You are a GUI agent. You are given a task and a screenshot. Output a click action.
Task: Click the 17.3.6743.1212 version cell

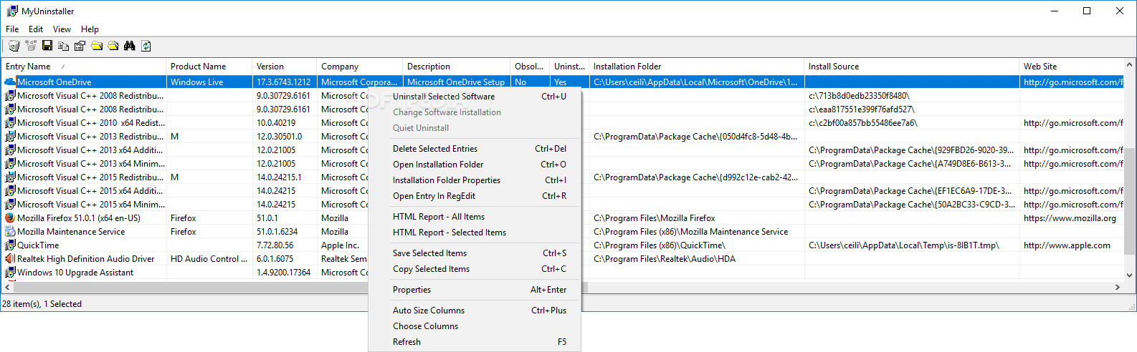point(284,82)
